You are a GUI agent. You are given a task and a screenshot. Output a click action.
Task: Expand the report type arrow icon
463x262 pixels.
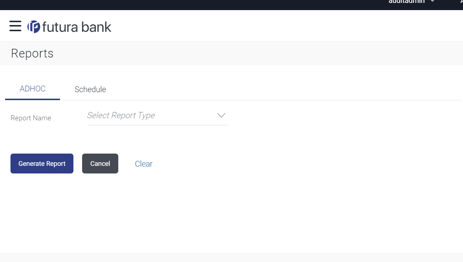221,115
